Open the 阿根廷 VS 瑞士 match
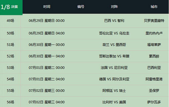The width and height of the screenshot is (169, 107). pyautogui.click(x=114, y=90)
